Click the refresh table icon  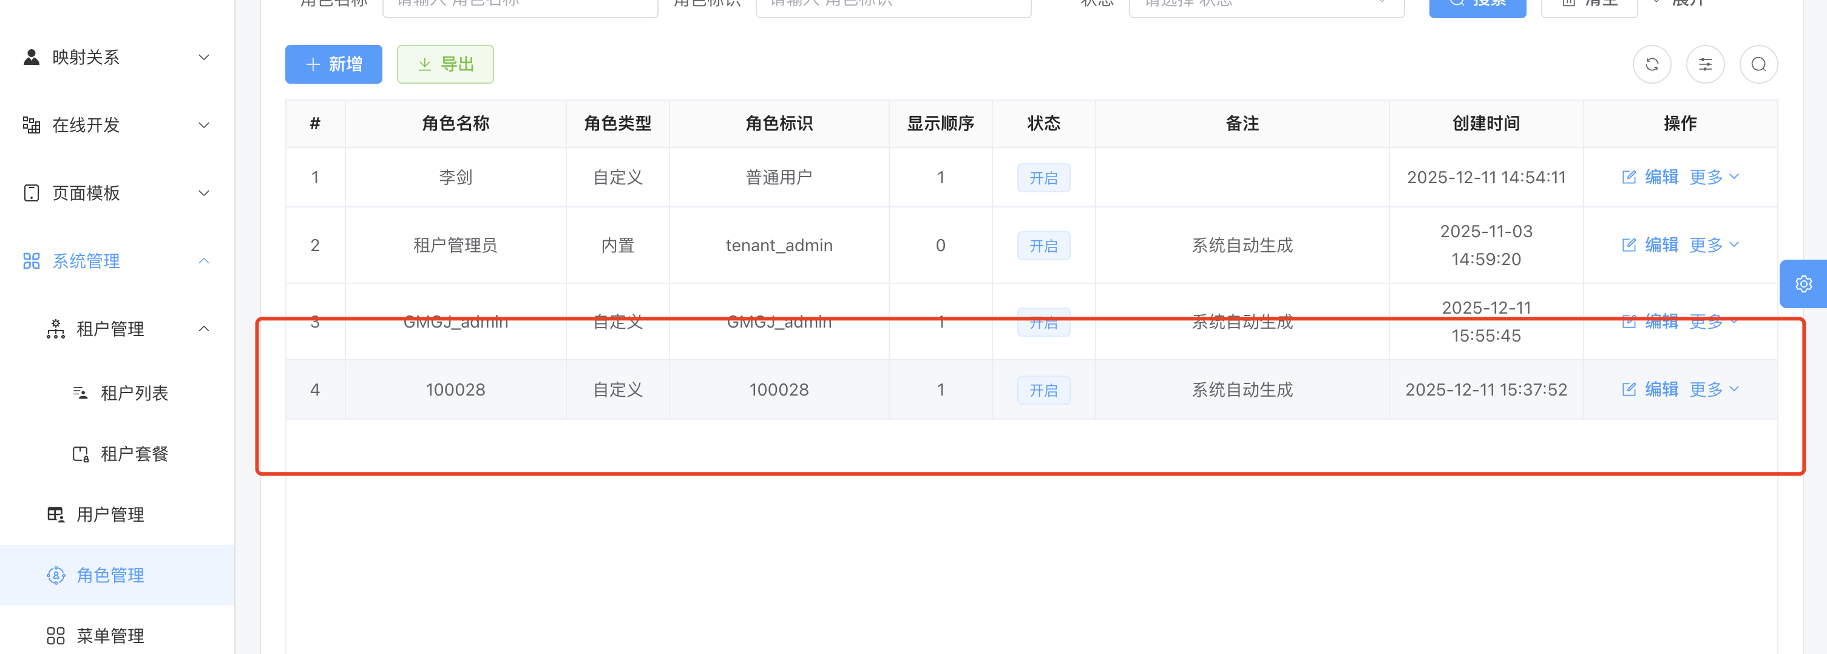coord(1652,64)
